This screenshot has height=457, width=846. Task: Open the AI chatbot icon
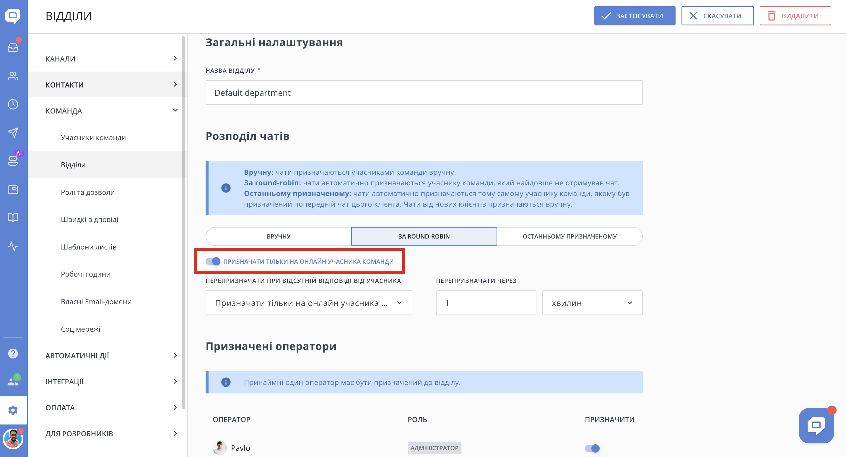[x=13, y=161]
